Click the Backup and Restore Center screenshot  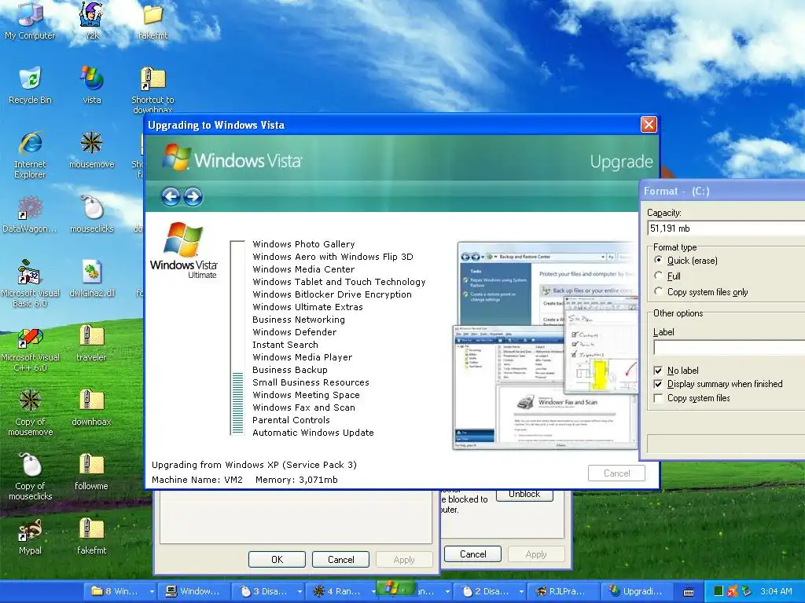click(x=547, y=283)
